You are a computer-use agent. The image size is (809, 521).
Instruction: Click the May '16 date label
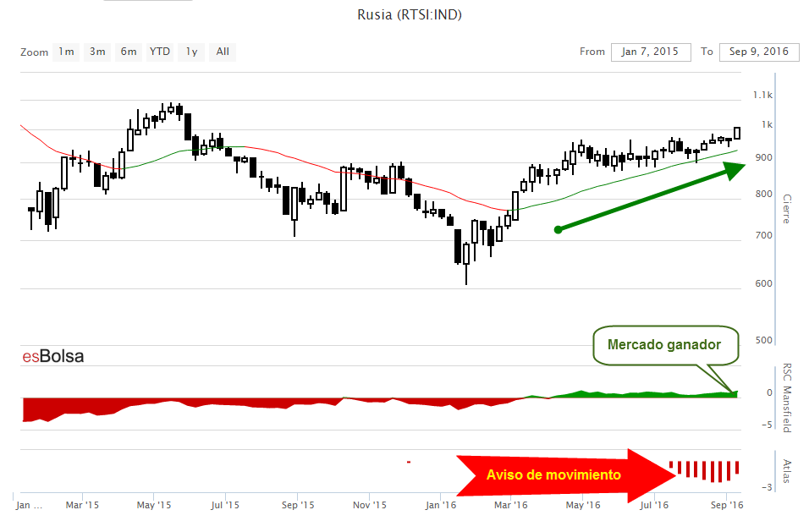tap(583, 505)
